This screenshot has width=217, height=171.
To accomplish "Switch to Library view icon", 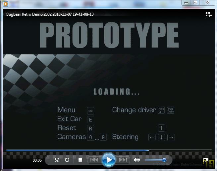I will 209,14.
